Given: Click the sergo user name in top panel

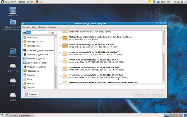Looking at the screenshot, I should pos(163,2).
